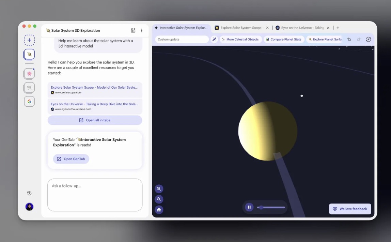Open the shopping cart conversation in the sidebar
Screen dimensions: 391x242
point(29,88)
